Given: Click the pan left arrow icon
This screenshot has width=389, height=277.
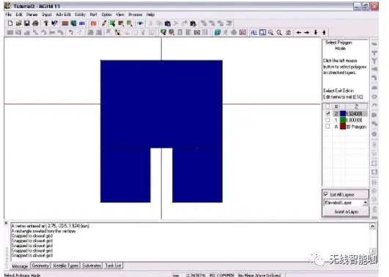Looking at the screenshot, I should (299, 32).
